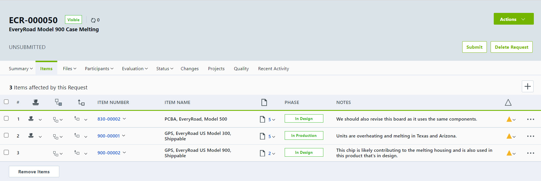541x181 pixels.
Task: Switch to the Changes tab
Action: click(x=190, y=69)
